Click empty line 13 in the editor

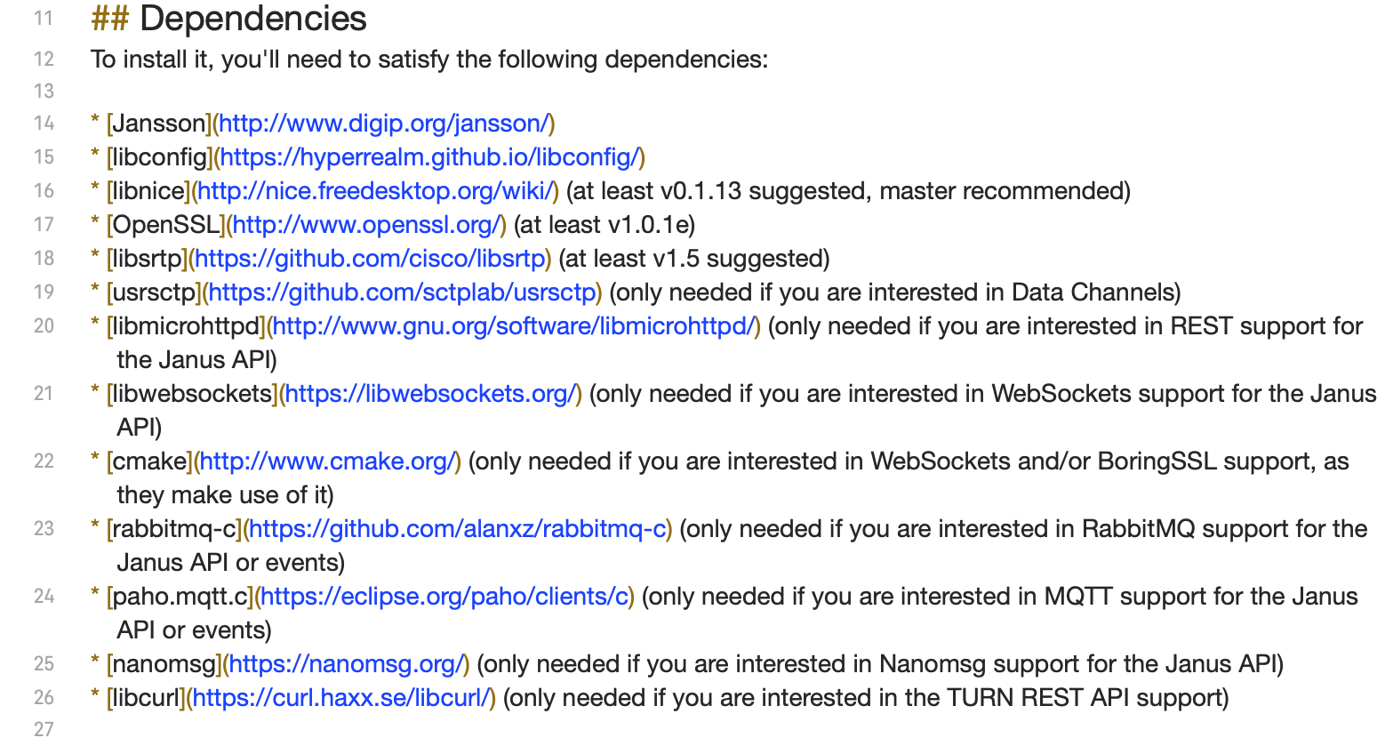pos(711,91)
